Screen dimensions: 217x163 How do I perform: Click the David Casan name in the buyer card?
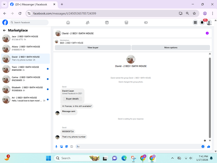68,91
